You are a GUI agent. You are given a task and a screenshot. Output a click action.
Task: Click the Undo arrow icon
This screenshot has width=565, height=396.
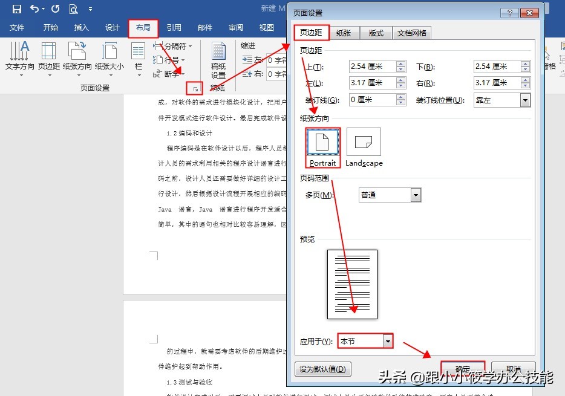click(35, 8)
